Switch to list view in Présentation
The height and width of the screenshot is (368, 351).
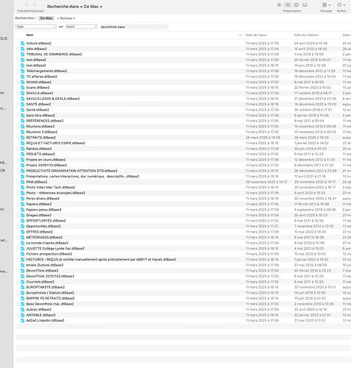coord(288,5)
